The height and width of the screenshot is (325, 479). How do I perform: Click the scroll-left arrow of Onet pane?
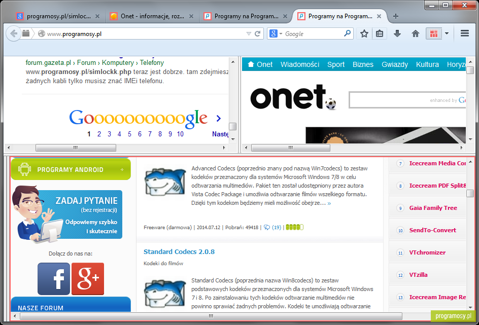tap(246, 148)
